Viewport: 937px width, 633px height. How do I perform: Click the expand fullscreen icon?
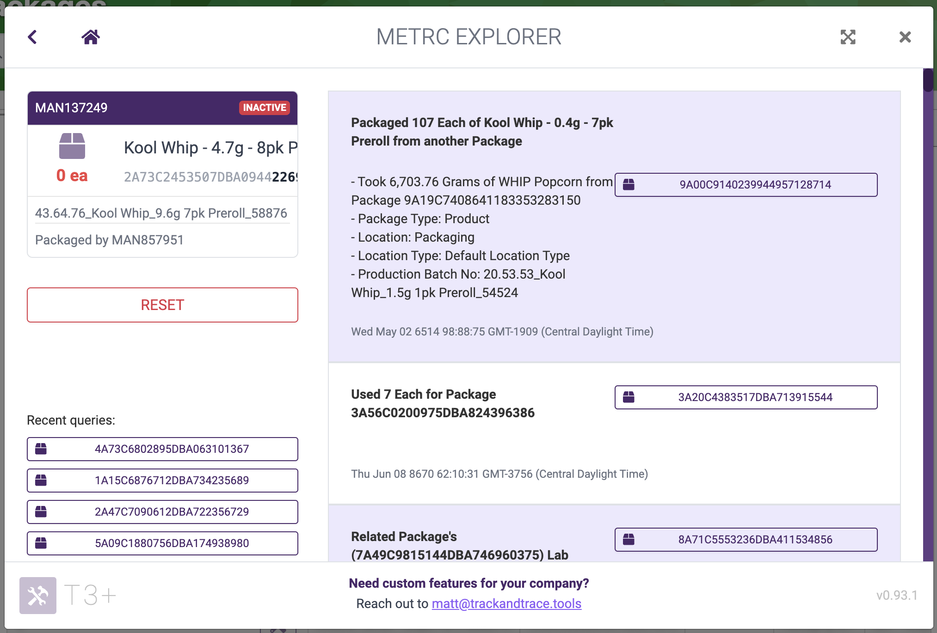tap(848, 37)
